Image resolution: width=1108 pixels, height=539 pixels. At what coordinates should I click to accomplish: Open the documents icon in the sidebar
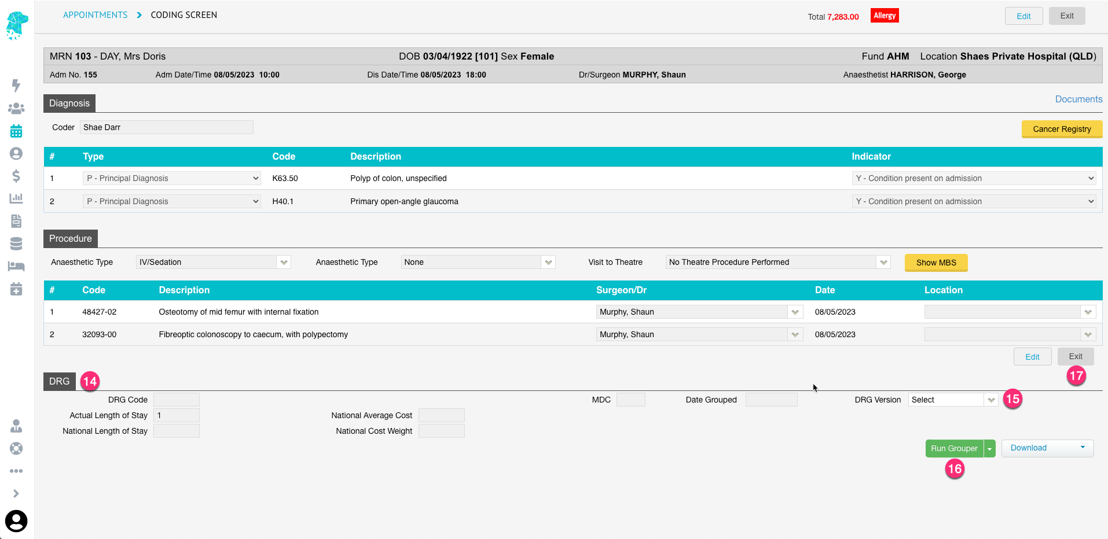point(16,220)
